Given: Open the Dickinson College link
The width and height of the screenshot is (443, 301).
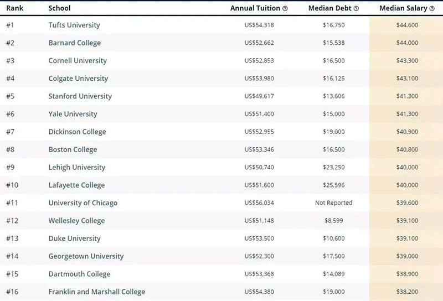Looking at the screenshot, I should tap(77, 132).
